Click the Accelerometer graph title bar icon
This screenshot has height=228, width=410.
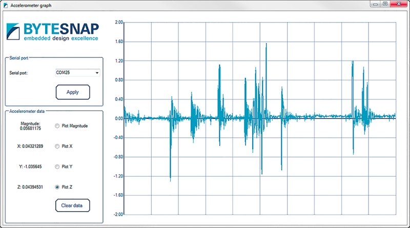coord(6,5)
